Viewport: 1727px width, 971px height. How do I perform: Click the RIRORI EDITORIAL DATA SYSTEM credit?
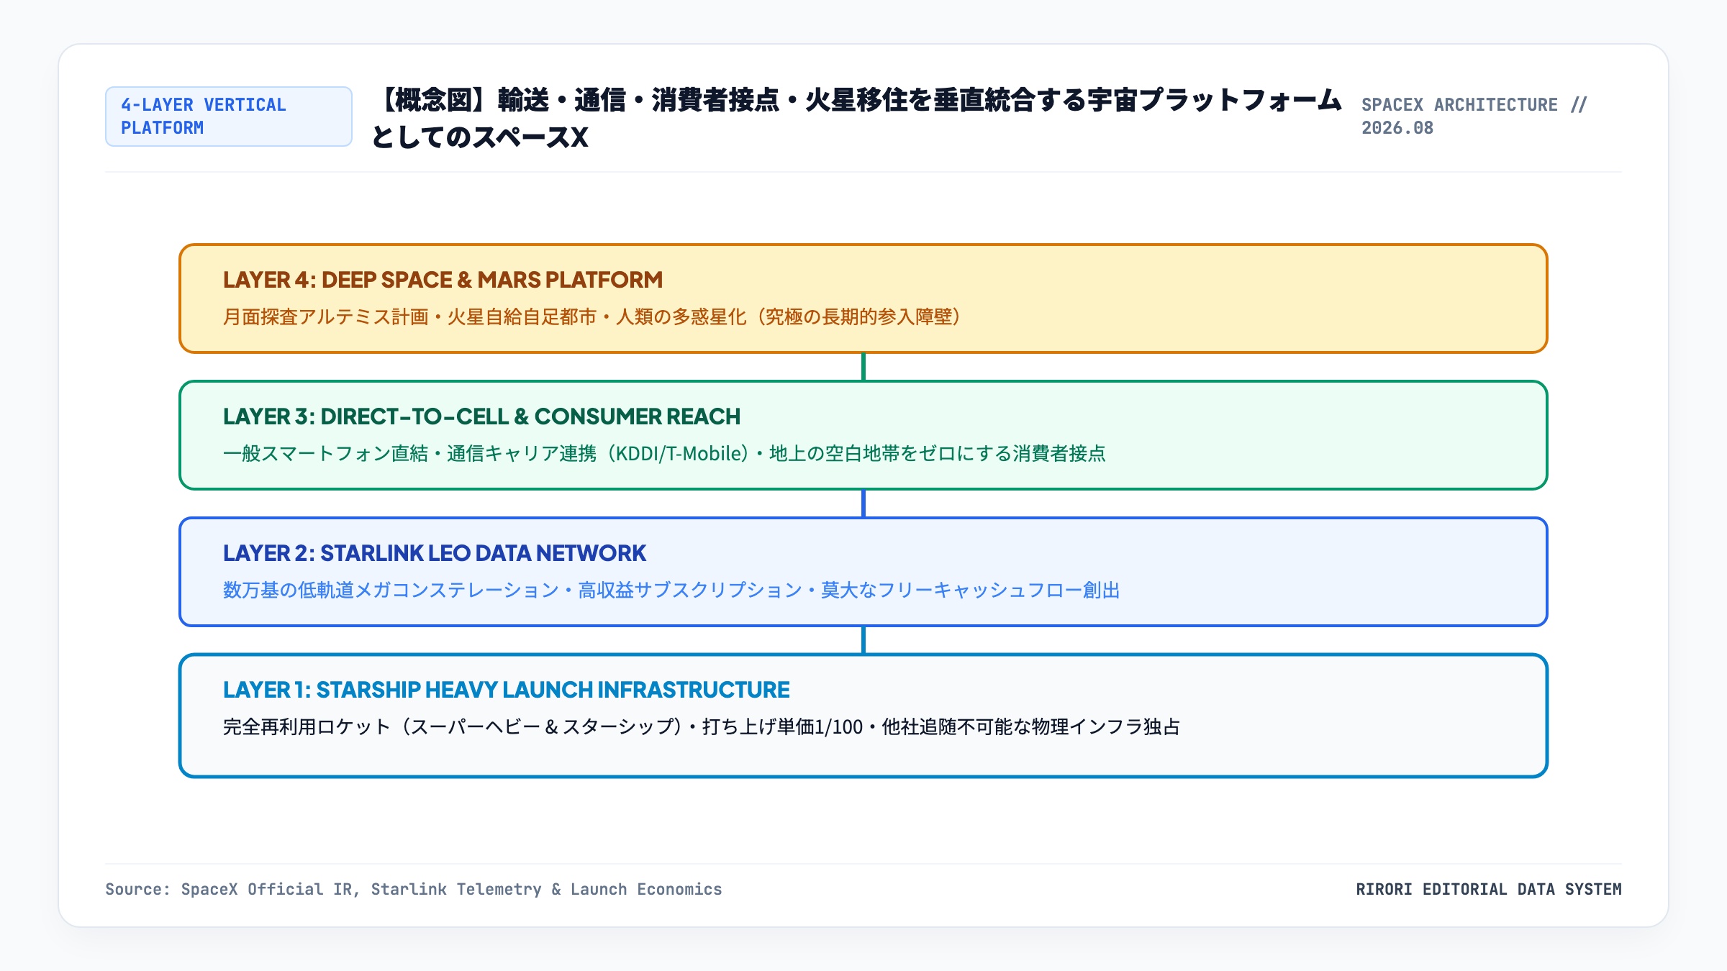point(1489,890)
